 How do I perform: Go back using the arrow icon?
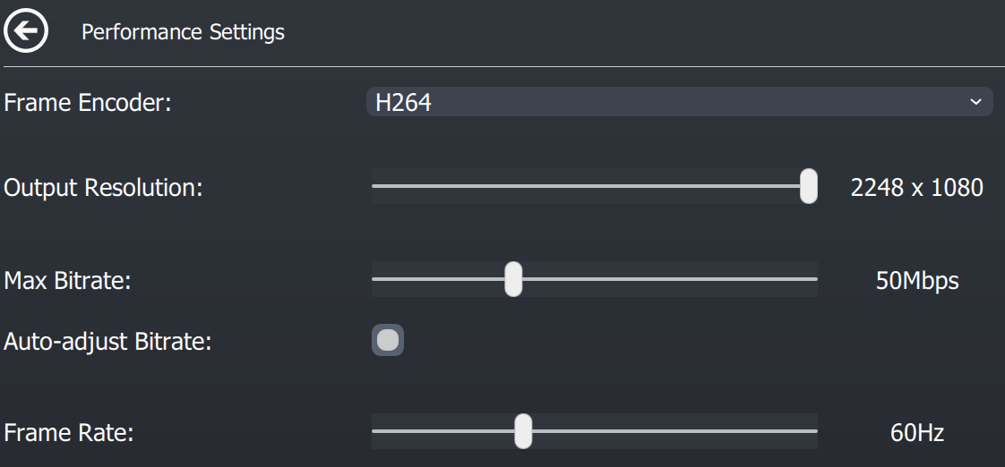click(26, 32)
